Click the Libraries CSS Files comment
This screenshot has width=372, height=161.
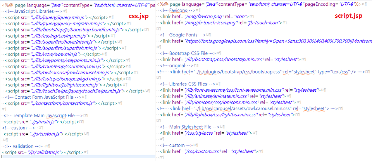(x=187, y=84)
